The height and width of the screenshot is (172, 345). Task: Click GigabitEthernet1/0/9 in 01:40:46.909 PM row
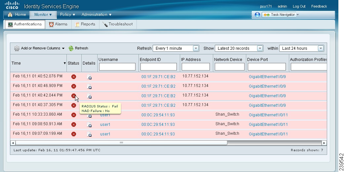267,86
